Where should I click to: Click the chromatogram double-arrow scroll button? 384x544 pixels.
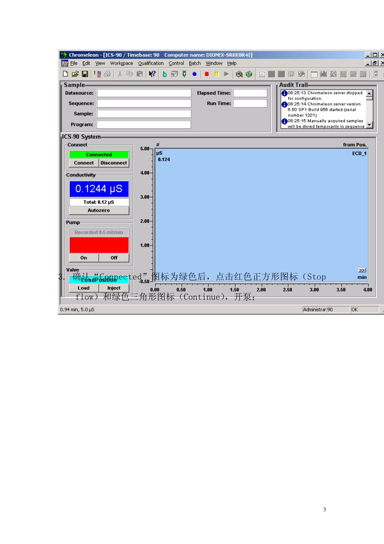[362, 270]
